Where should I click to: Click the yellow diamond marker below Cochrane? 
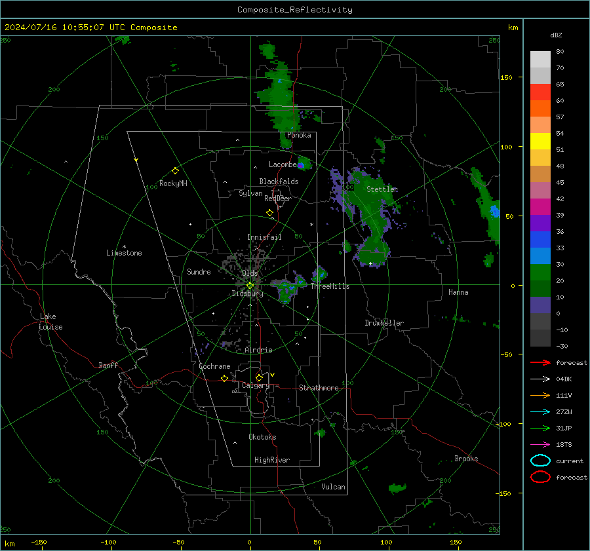click(x=224, y=379)
